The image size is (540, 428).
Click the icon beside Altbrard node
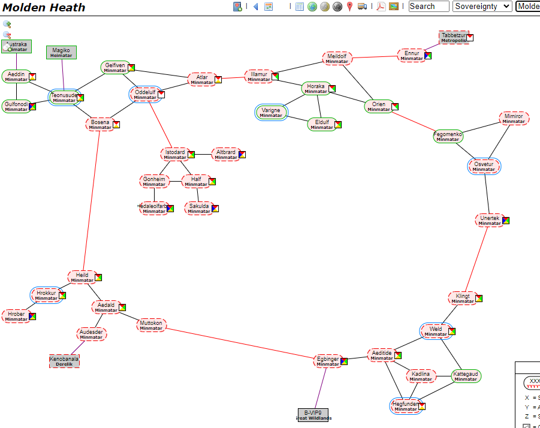[x=242, y=155]
